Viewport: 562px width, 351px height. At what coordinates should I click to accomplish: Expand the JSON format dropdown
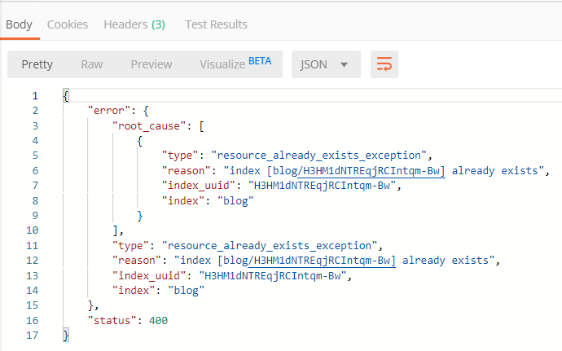tap(326, 64)
